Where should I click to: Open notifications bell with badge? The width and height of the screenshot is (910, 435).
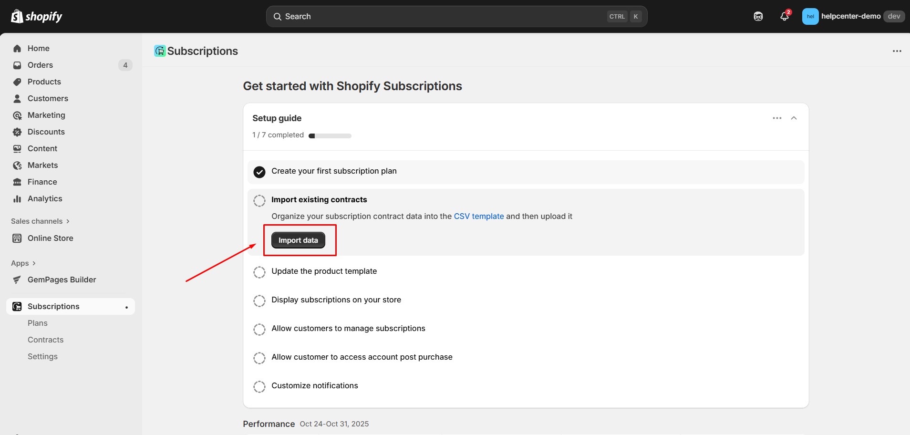click(x=784, y=16)
